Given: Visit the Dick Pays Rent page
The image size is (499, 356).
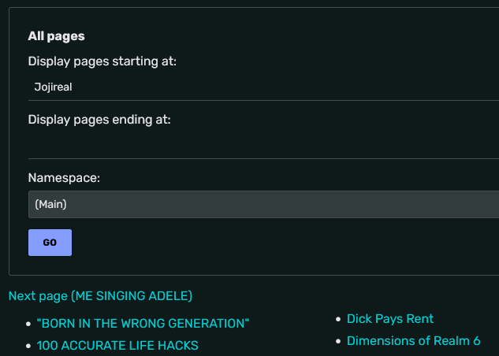Looking at the screenshot, I should (x=390, y=318).
